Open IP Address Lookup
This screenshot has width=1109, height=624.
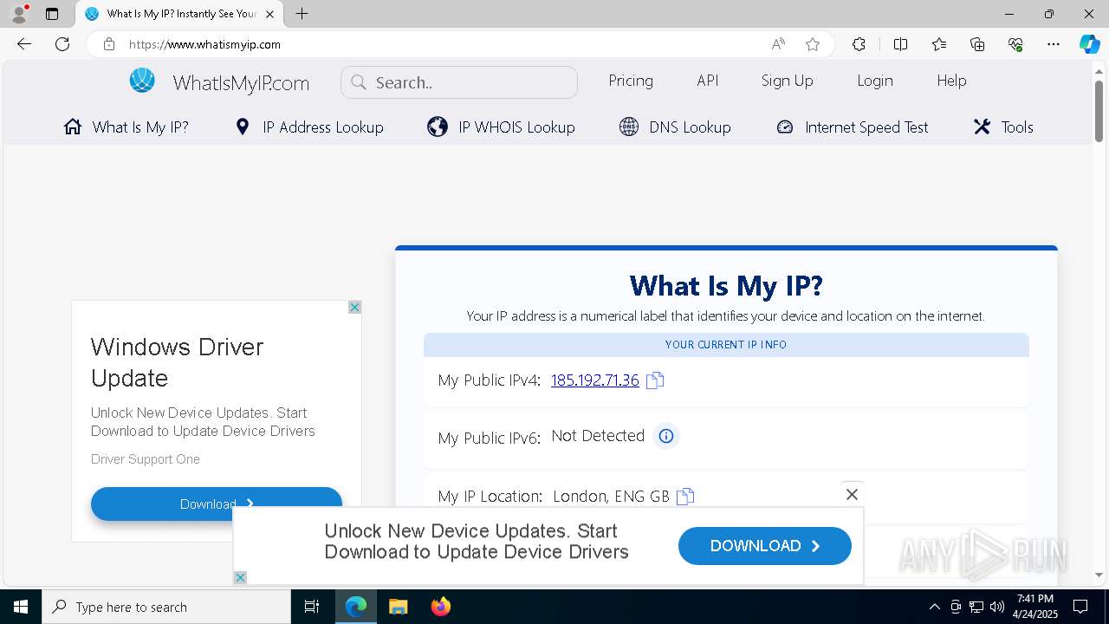[309, 127]
